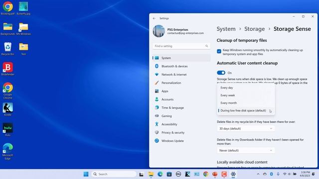Image resolution: width=319 pixels, height=179 pixels.
Task: Open Booking.pdf on the desktop
Action: [8, 8]
